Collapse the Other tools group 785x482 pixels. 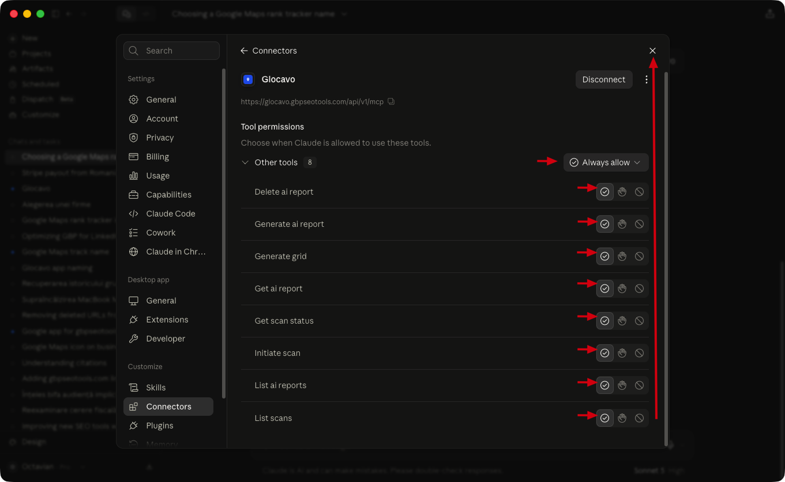(x=245, y=162)
